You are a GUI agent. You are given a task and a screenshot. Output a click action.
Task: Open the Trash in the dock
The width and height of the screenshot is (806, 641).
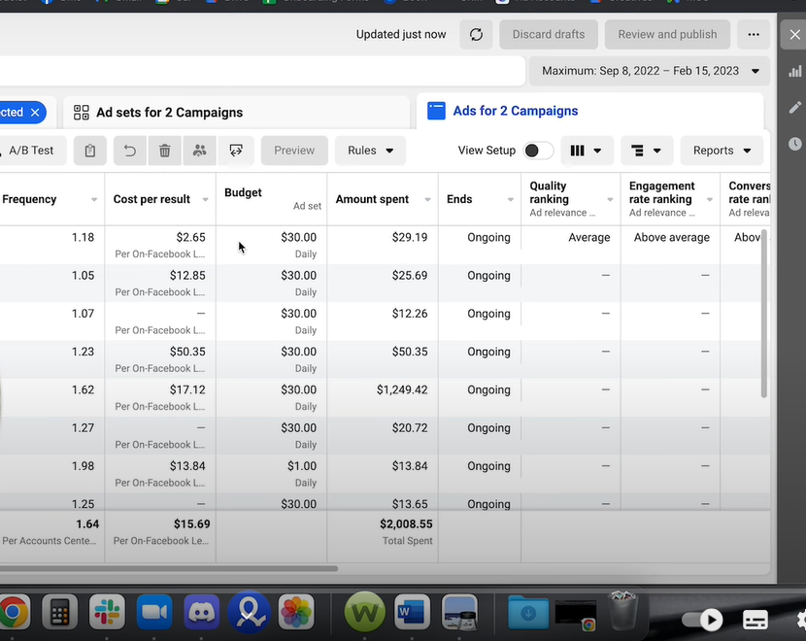pos(623,611)
